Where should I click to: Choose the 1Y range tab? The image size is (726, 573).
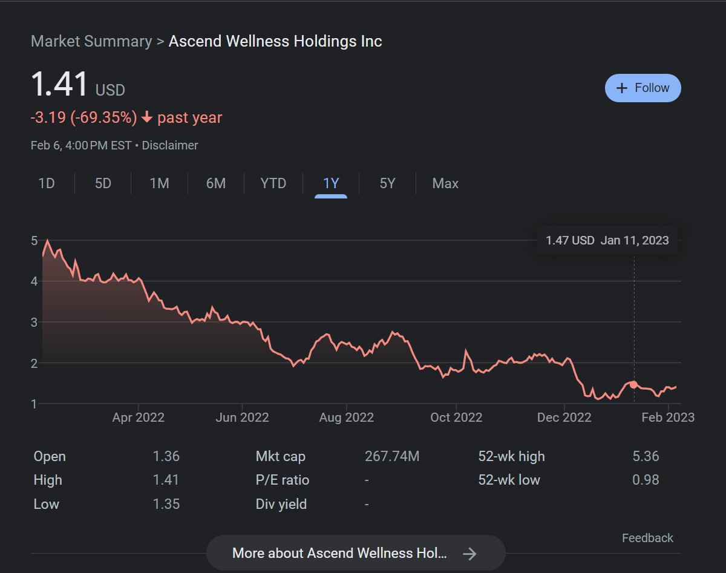click(331, 183)
